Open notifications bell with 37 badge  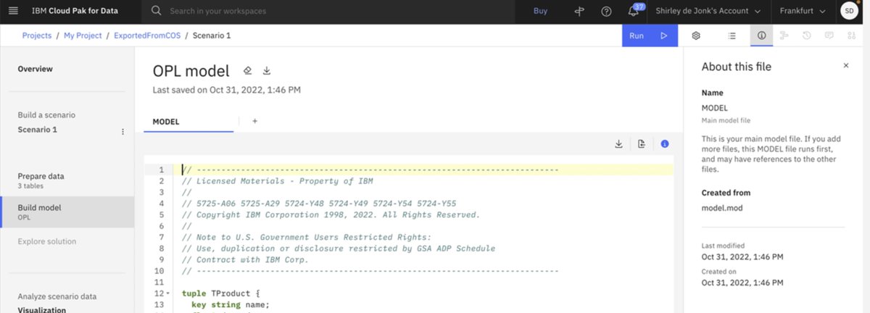634,11
